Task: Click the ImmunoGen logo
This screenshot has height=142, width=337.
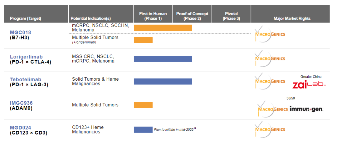Action: coord(306,109)
